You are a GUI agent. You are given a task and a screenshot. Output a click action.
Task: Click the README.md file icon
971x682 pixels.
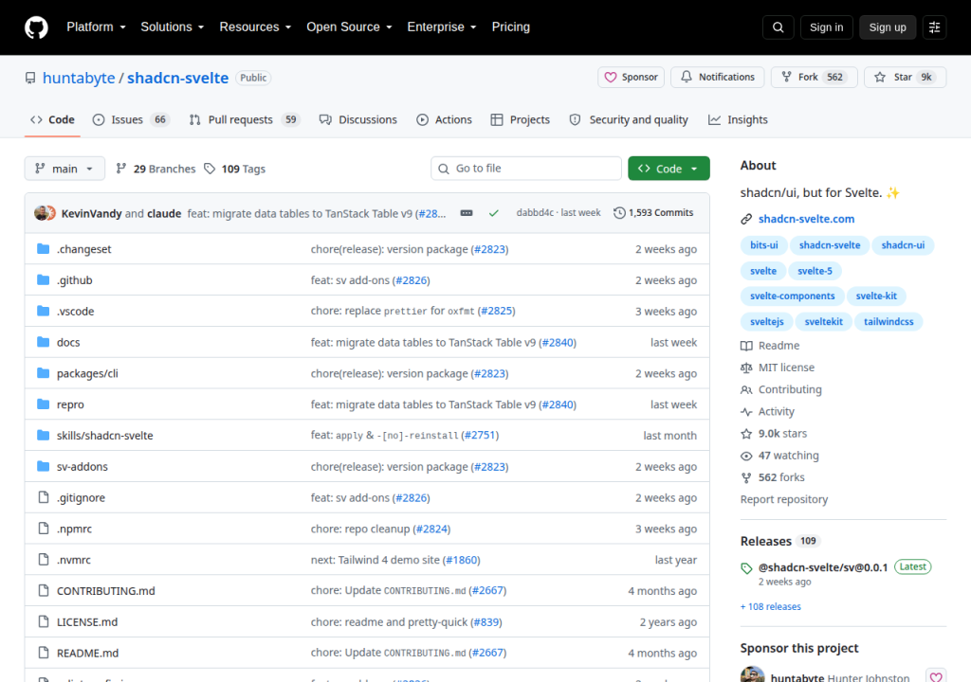44,653
